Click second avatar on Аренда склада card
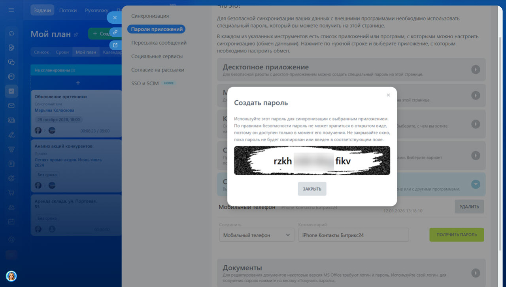 tap(52, 229)
